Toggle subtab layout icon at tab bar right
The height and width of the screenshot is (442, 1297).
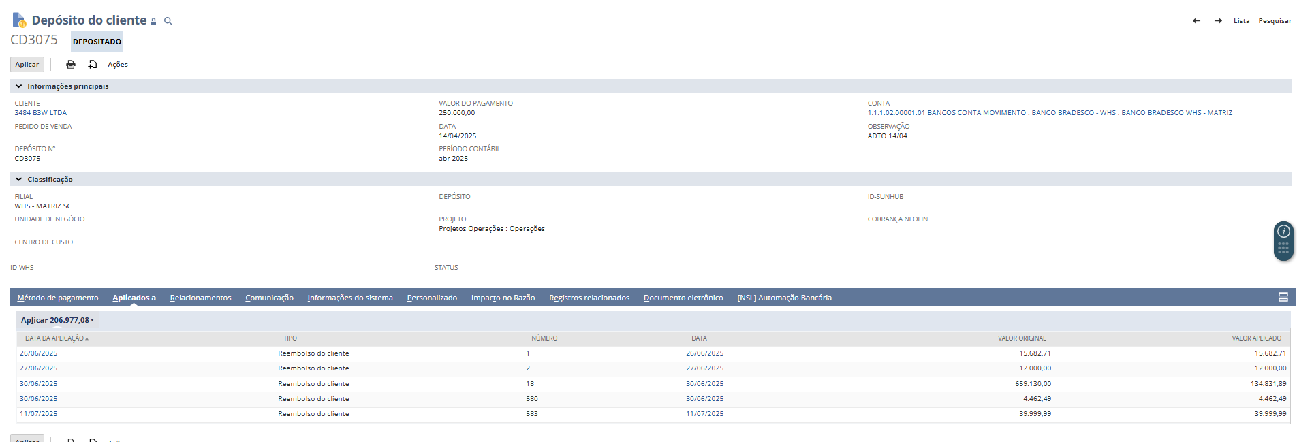tap(1283, 298)
